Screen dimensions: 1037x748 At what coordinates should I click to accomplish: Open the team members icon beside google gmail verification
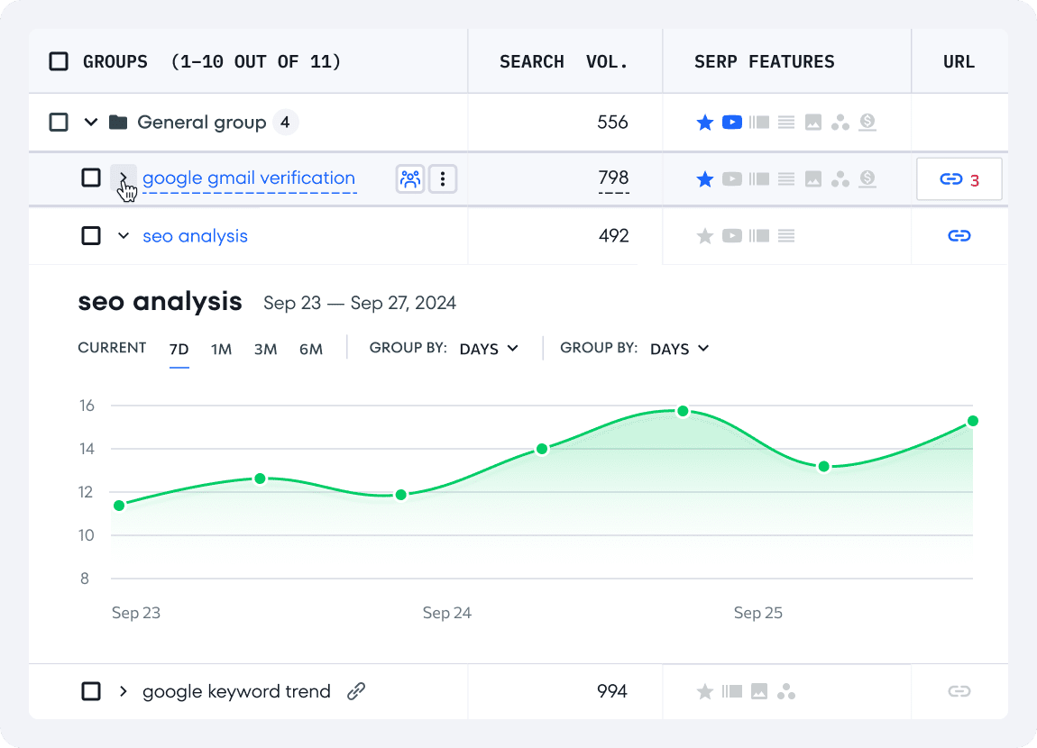click(x=410, y=178)
